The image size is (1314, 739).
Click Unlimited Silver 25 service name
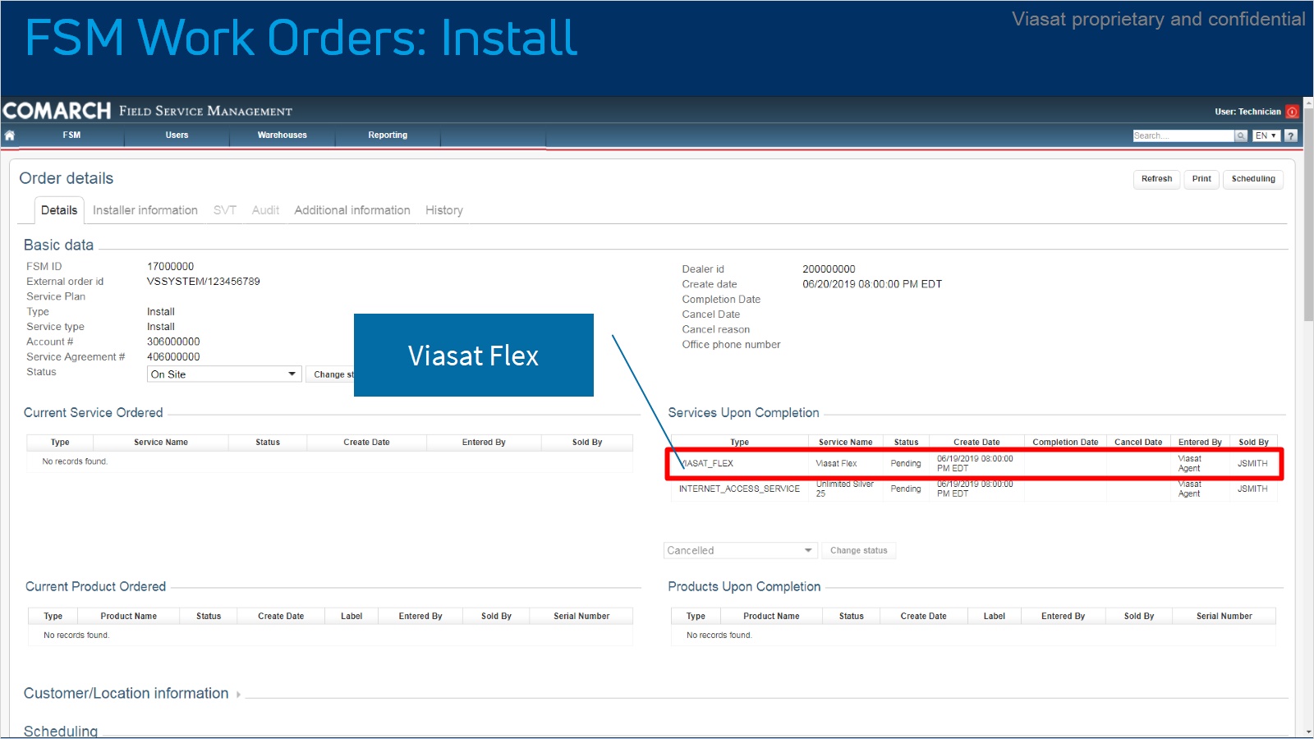[x=845, y=489]
